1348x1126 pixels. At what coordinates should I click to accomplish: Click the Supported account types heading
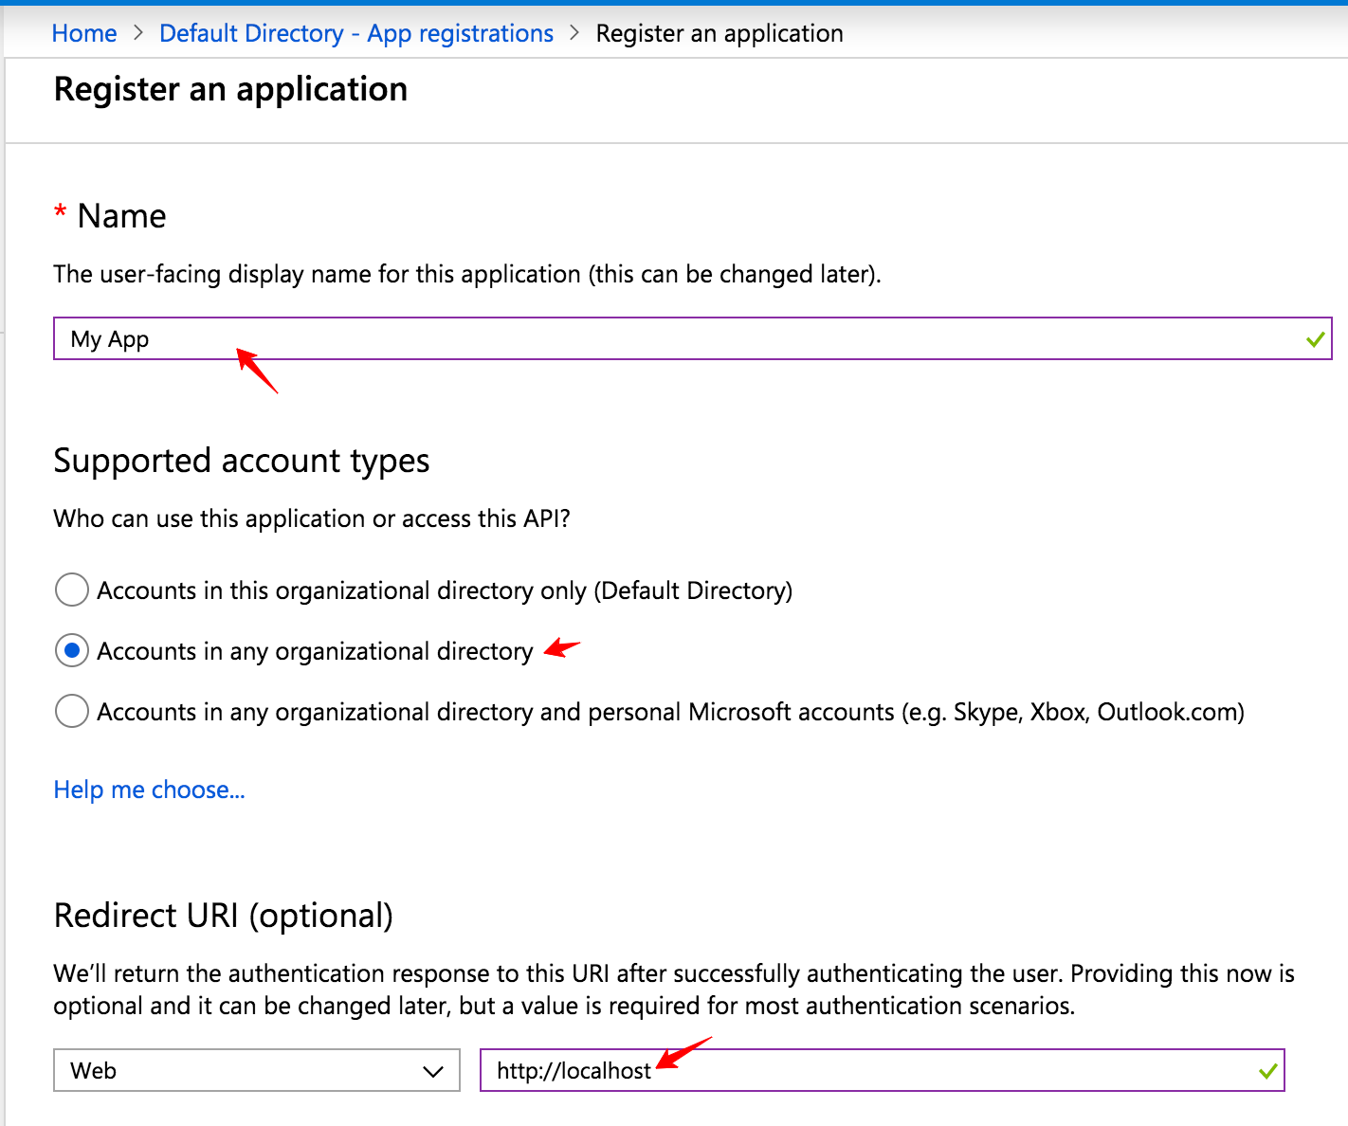tap(242, 461)
